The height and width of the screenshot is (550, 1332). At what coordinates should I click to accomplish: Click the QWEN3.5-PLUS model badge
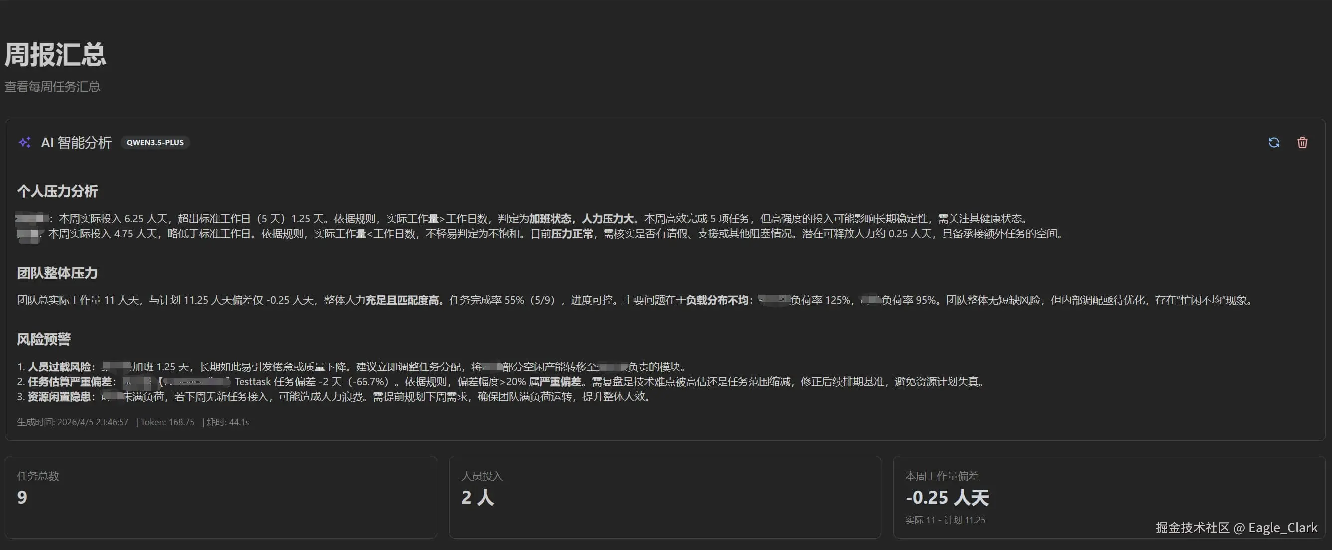(155, 143)
